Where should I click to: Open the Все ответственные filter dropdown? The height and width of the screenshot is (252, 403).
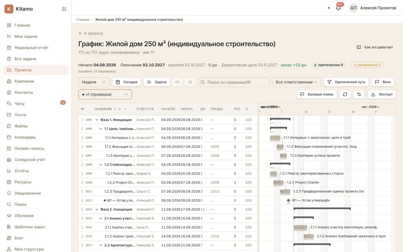pos(296,82)
